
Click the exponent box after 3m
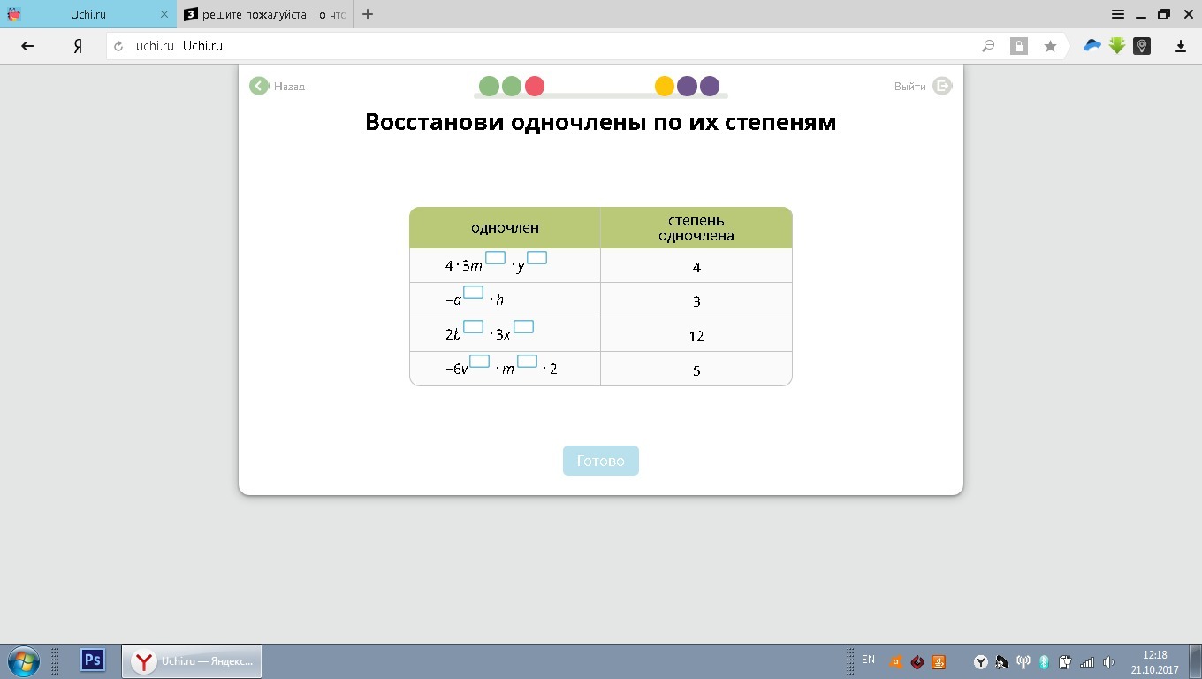tap(495, 258)
